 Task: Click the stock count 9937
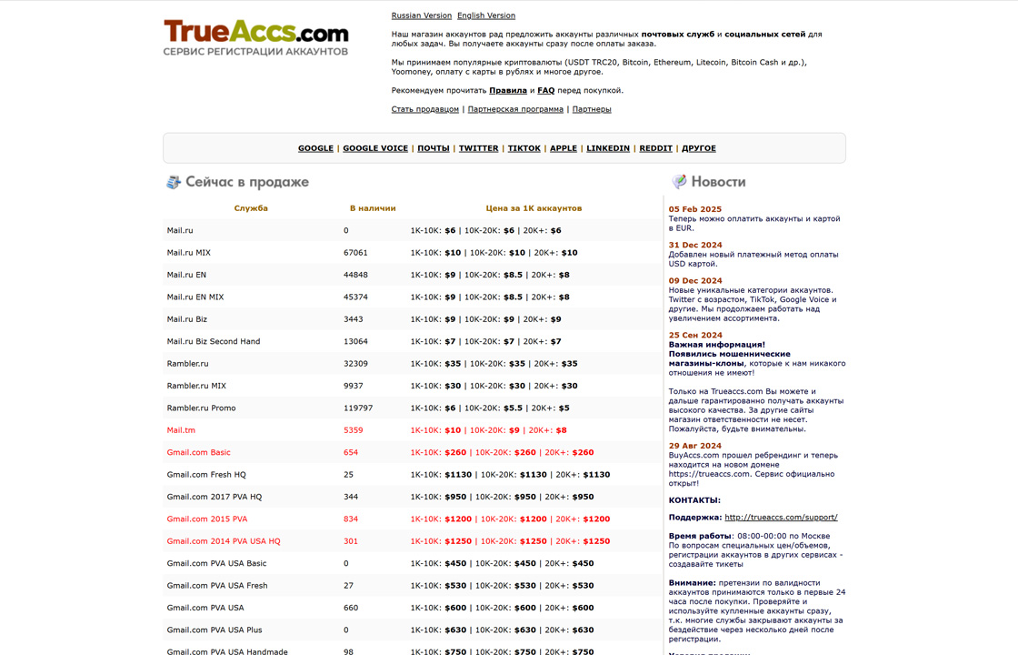[354, 386]
